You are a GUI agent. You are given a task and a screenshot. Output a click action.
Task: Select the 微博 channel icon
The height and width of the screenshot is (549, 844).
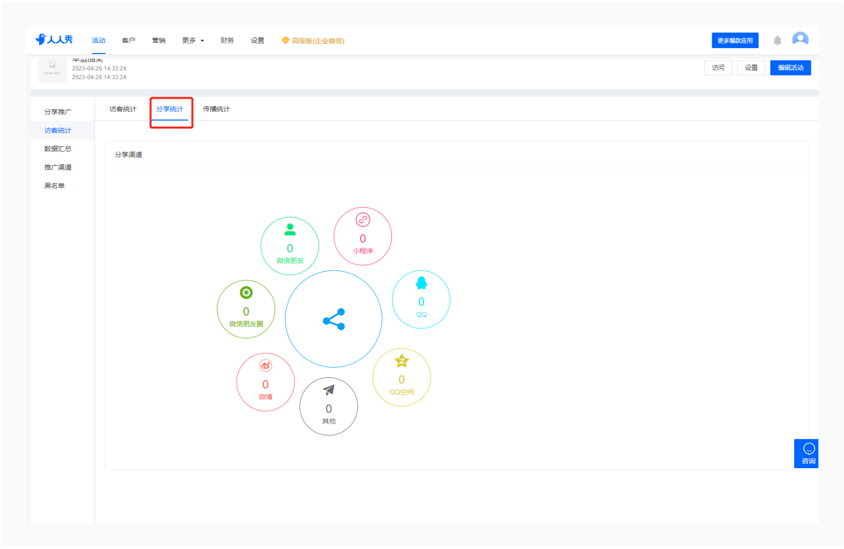point(266,366)
